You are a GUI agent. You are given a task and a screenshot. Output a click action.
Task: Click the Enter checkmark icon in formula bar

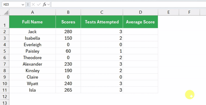click(39, 5)
